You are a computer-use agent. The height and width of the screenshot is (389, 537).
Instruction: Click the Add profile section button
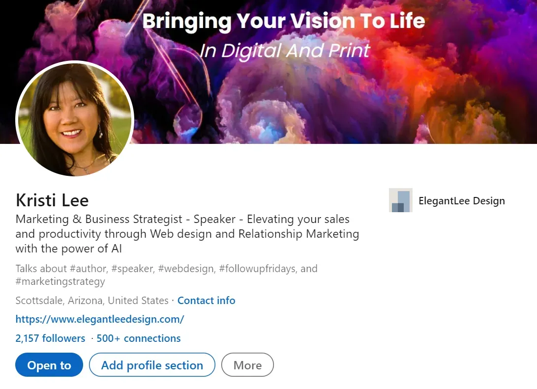pyautogui.click(x=152, y=365)
